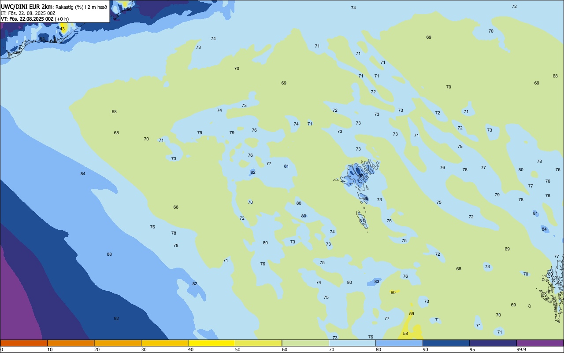Click the '86' value over the islands

pyautogui.click(x=366, y=199)
